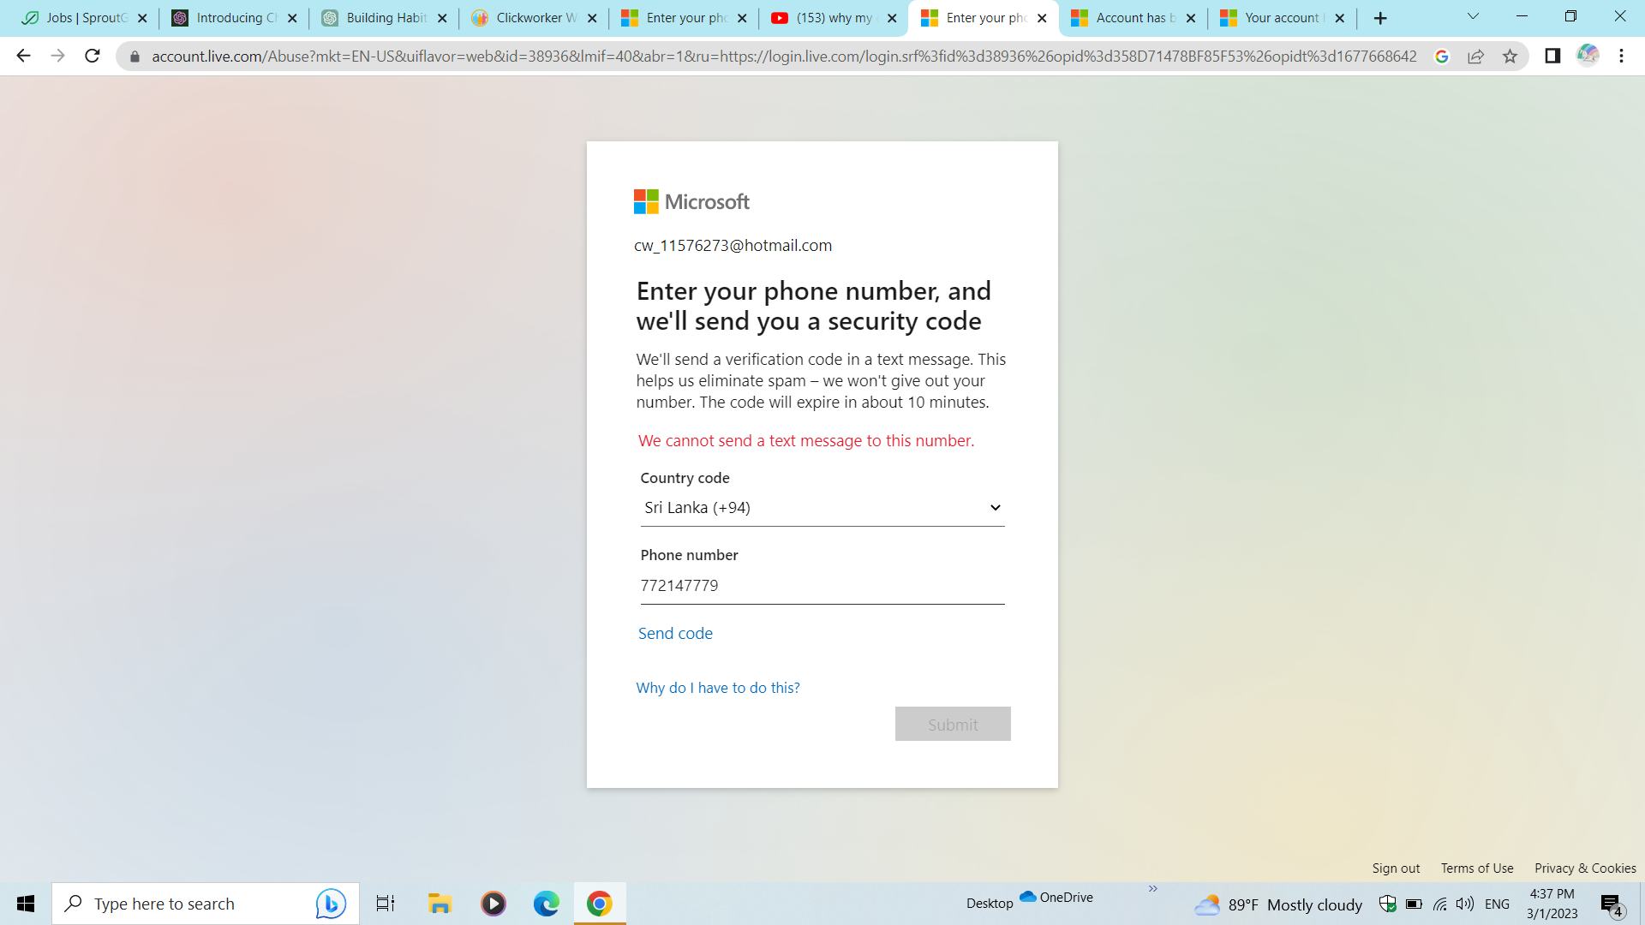Click the Chrome taskbar icon
The width and height of the screenshot is (1645, 925).
pyautogui.click(x=600, y=904)
